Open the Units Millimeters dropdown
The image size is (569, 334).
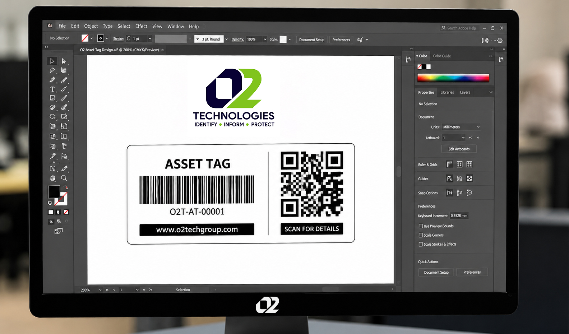point(461,127)
